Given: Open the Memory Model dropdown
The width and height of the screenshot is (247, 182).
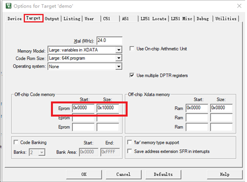Looking at the screenshot, I should (119, 50).
